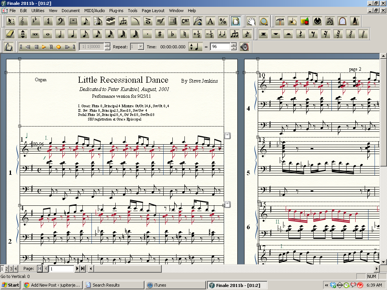Screen dimensions: 387x290
Task: Pick the Eraser in Simple Entry palette
Action: pos(10,34)
